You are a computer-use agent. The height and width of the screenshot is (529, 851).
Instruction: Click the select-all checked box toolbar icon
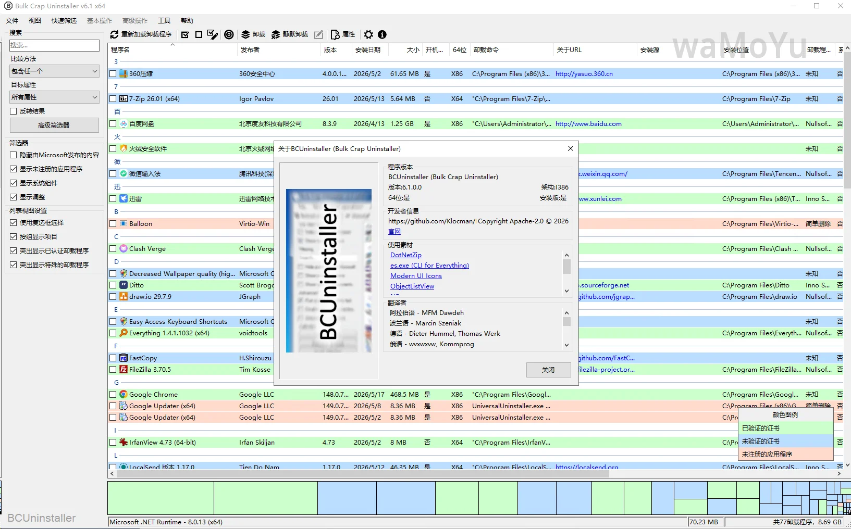[x=185, y=34]
